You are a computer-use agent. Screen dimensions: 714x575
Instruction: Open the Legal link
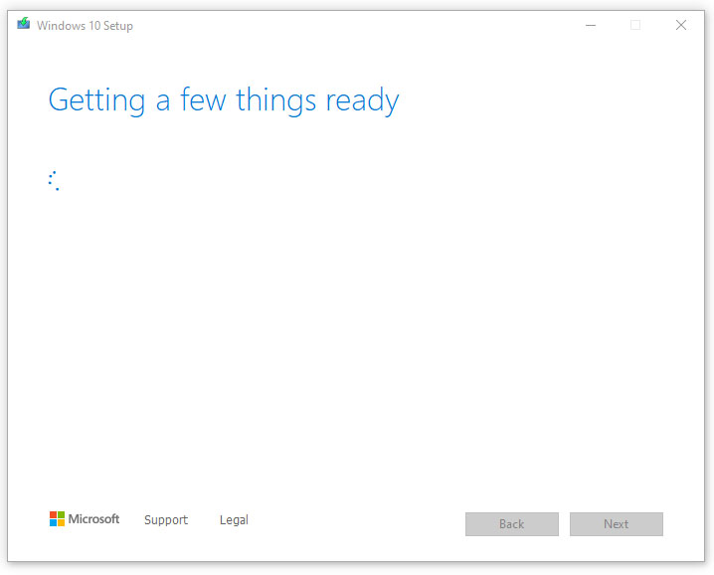click(x=234, y=520)
